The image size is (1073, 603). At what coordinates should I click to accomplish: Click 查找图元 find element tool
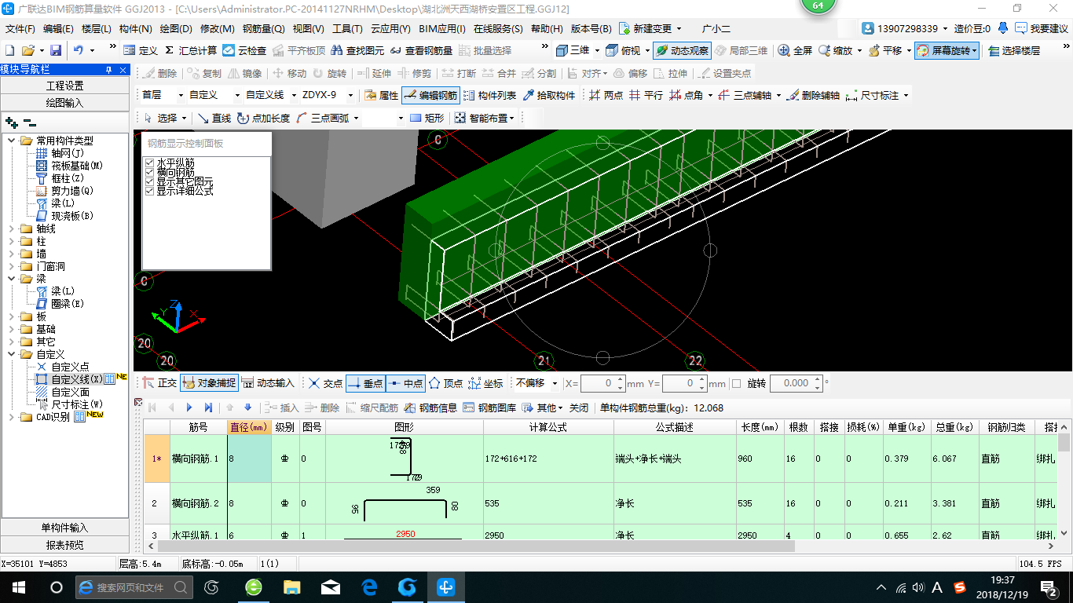357,50
